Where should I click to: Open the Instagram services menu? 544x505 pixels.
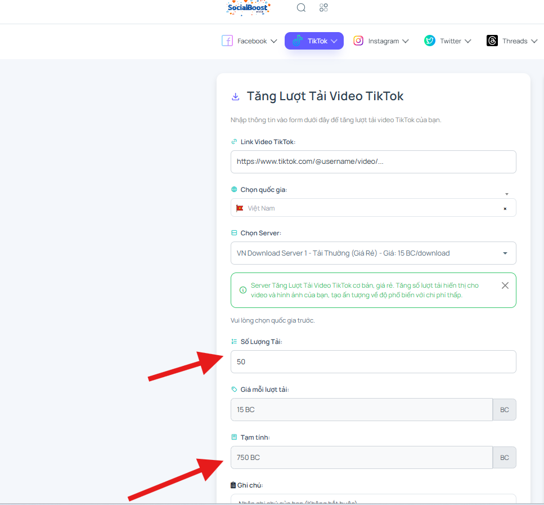381,41
